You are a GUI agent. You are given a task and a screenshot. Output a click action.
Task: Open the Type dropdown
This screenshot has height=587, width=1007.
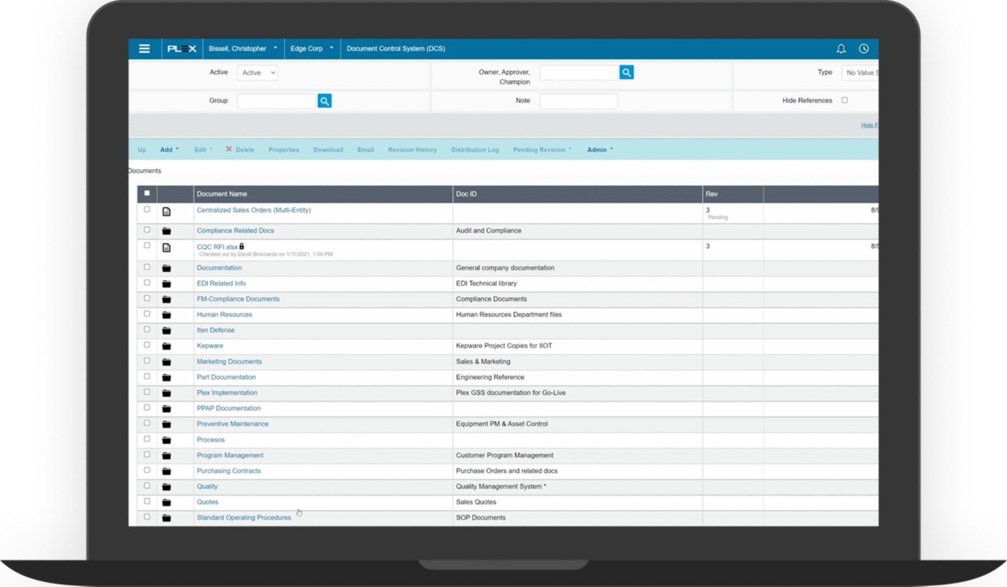860,73
